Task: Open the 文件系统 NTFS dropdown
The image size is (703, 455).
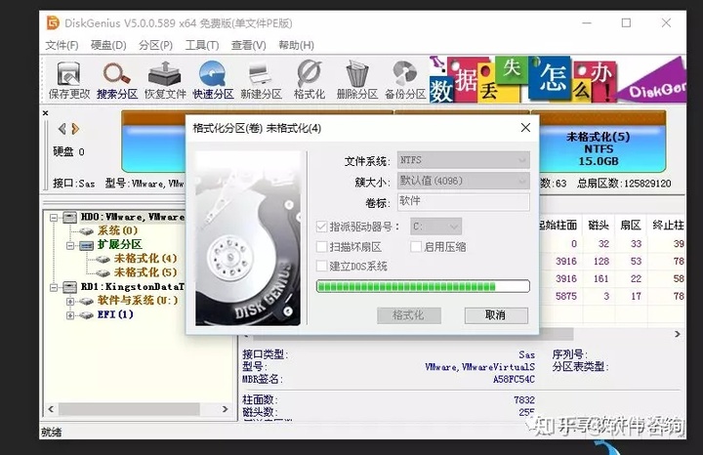Action: pos(464,160)
